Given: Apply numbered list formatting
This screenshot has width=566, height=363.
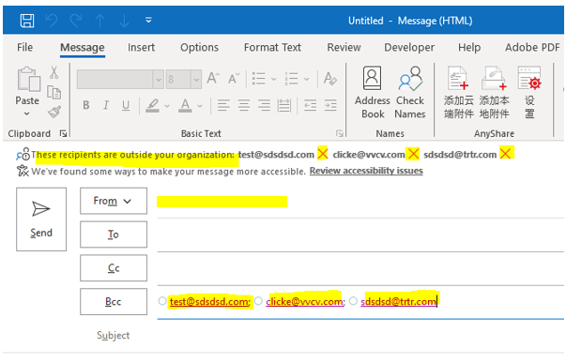Looking at the screenshot, I should [x=291, y=78].
